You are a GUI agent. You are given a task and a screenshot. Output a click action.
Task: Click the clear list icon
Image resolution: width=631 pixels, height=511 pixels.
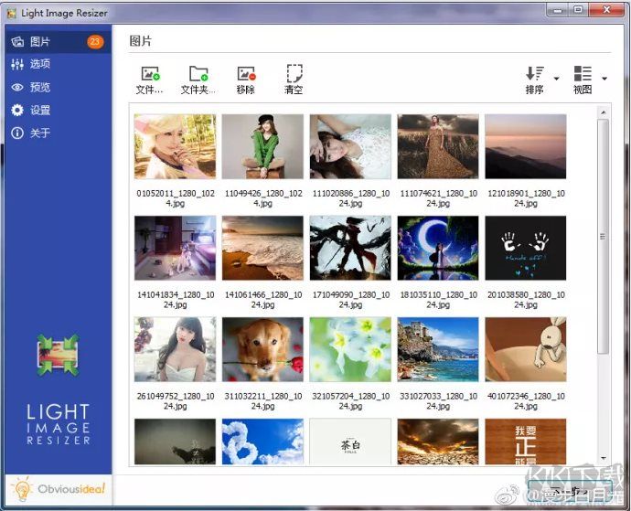point(294,75)
